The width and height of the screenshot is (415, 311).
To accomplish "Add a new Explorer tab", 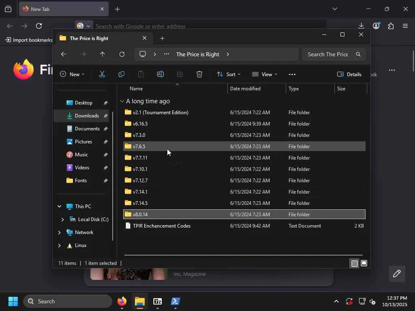I will (x=162, y=38).
